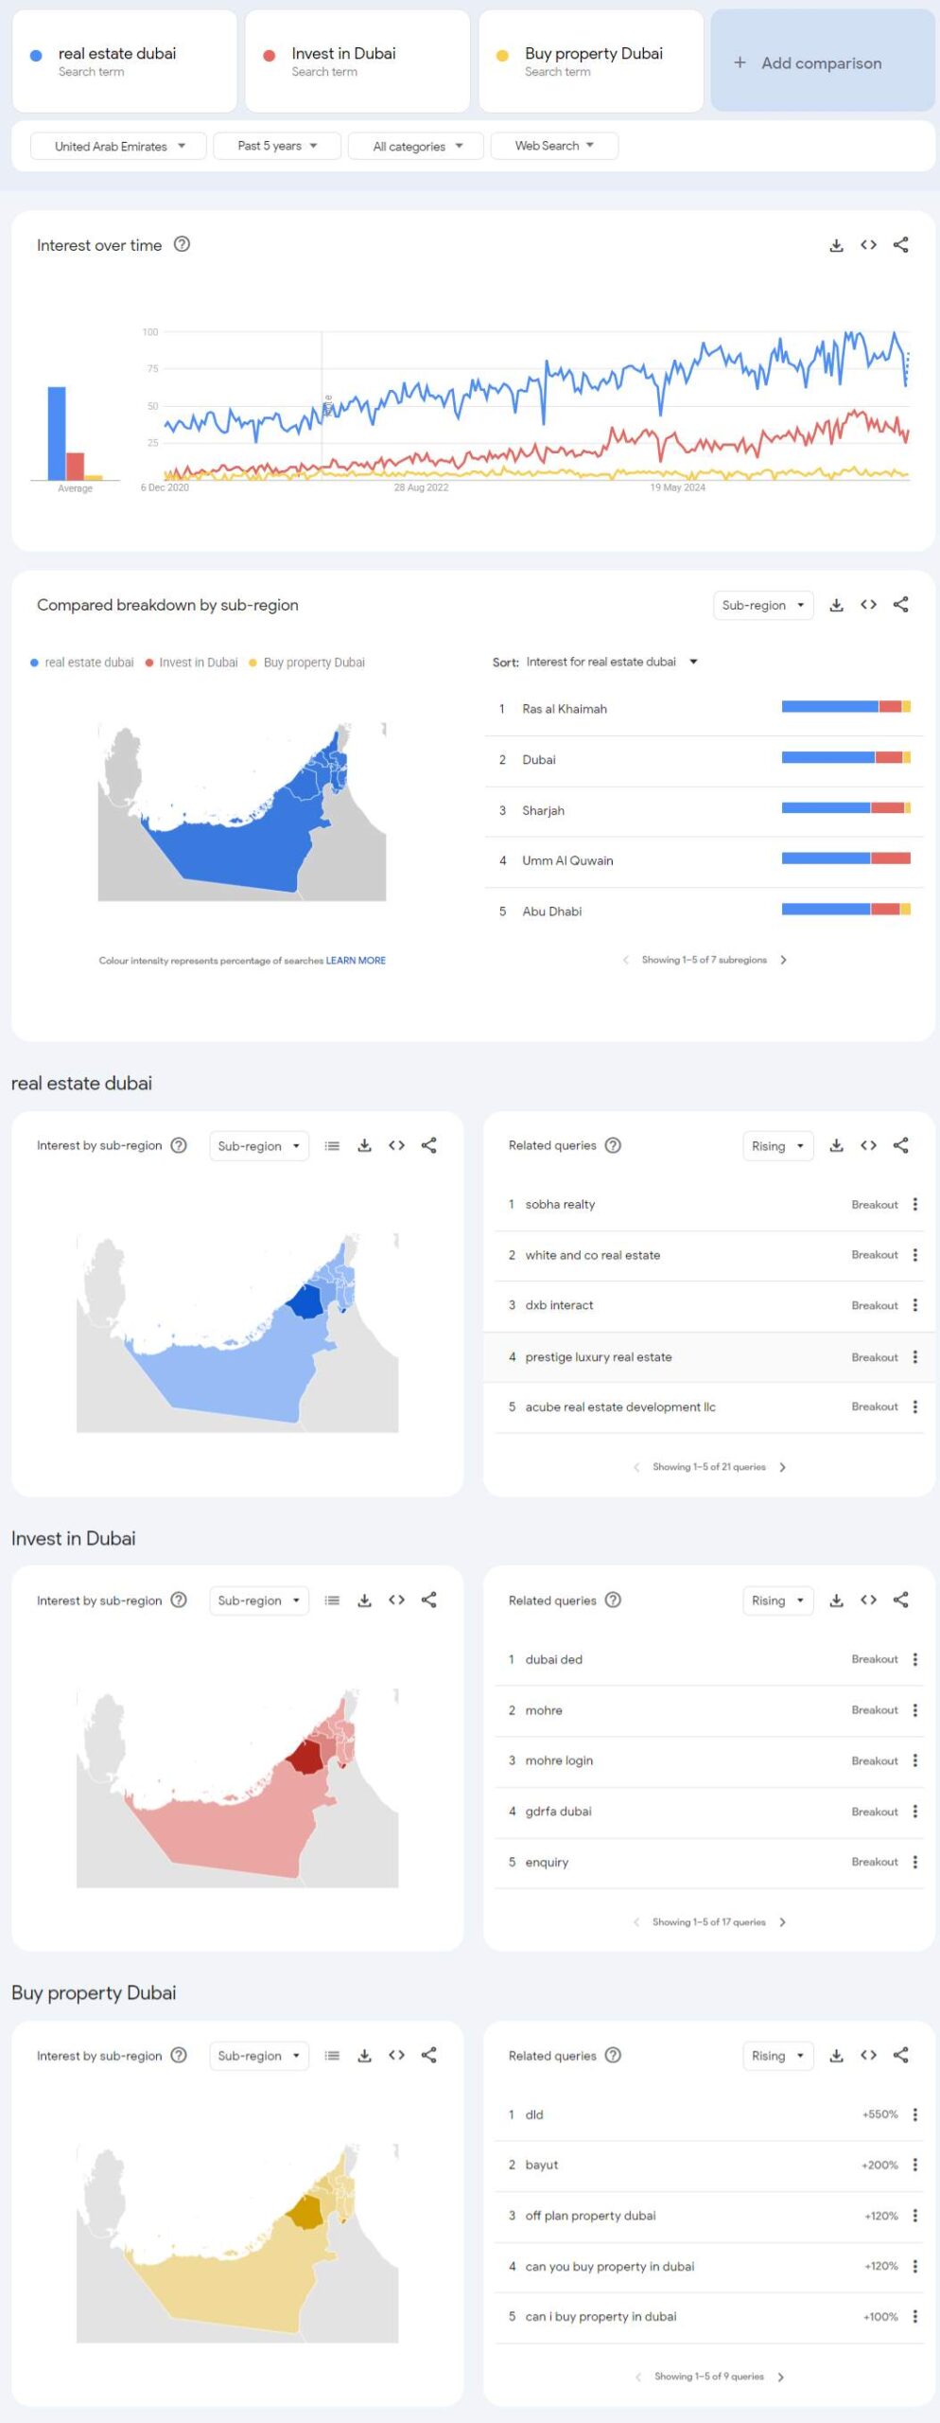Image resolution: width=940 pixels, height=2423 pixels.
Task: Open the United Arab Emirates region dropdown
Action: pos(118,147)
